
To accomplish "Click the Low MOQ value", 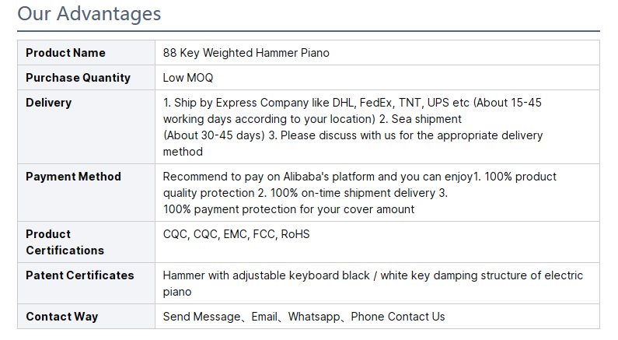I will coord(188,78).
